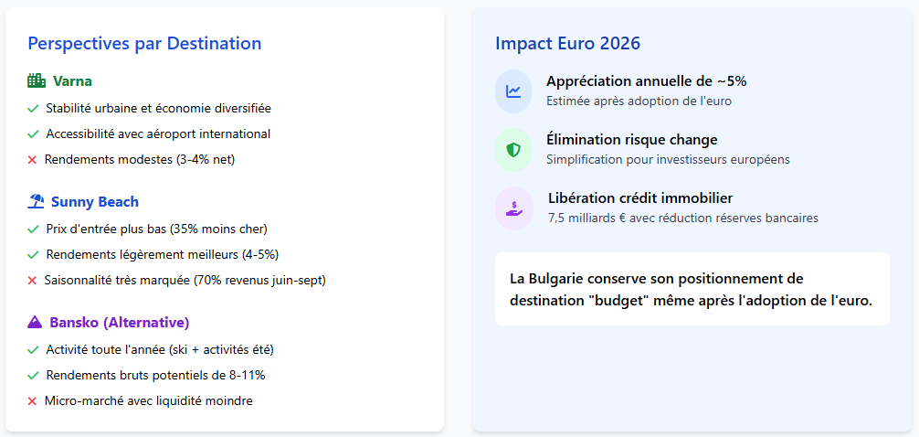Click the Impact Euro 2026 title
Image resolution: width=919 pixels, height=437 pixels.
[x=567, y=43]
